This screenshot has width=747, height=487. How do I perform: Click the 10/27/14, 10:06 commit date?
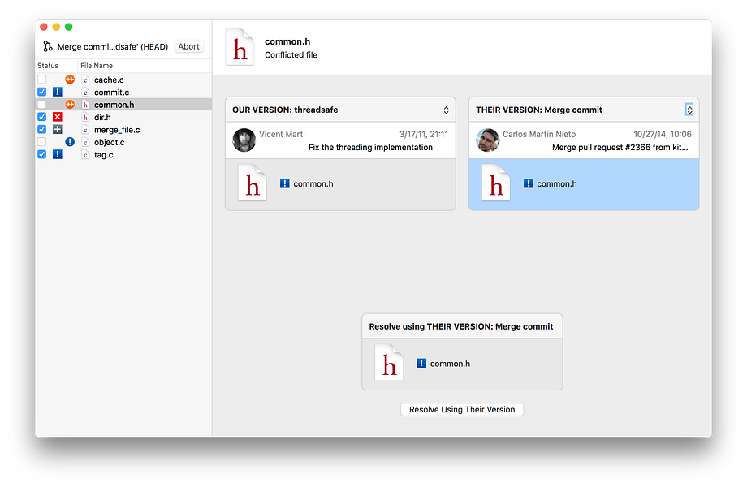tap(663, 134)
